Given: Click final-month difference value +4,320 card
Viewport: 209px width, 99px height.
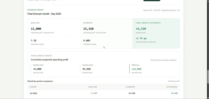Looking at the screenshot, I should (x=141, y=29).
